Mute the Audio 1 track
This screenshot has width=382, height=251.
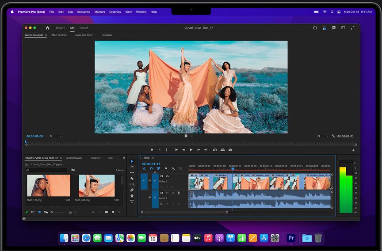pos(167,193)
